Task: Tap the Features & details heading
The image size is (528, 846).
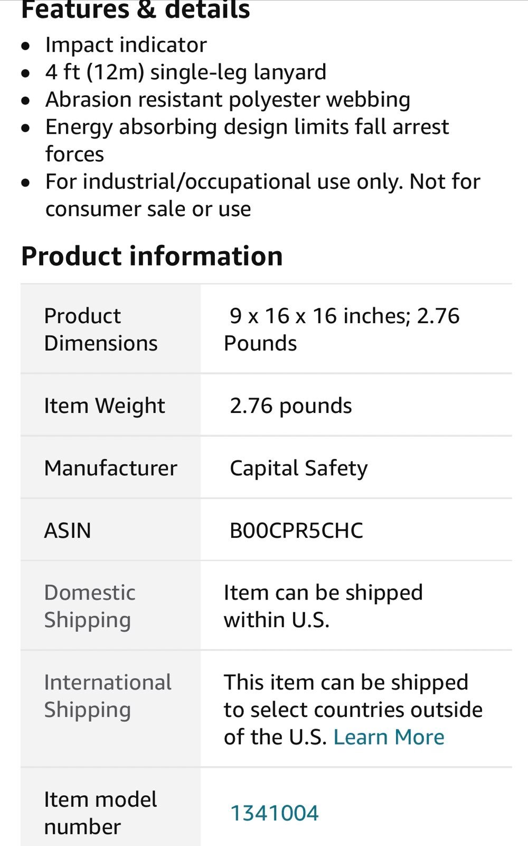Action: 136,10
